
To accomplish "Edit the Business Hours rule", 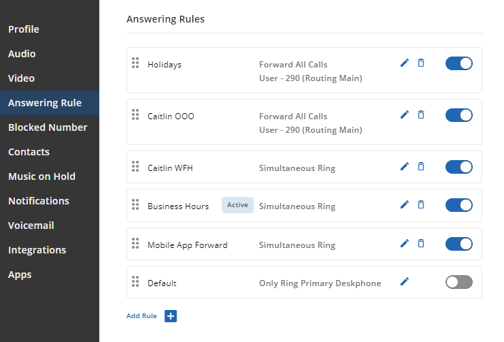I will pos(405,204).
